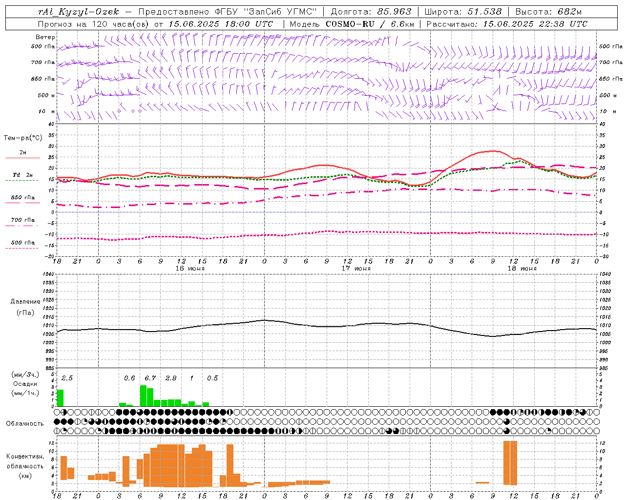Select the latitude value 51.538
The height and width of the screenshot is (500, 625).
coord(484,12)
